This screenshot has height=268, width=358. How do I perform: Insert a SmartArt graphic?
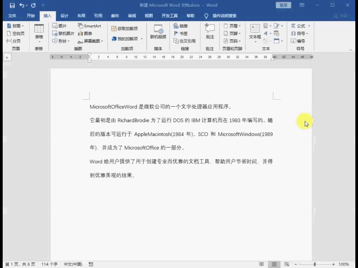click(x=89, y=26)
